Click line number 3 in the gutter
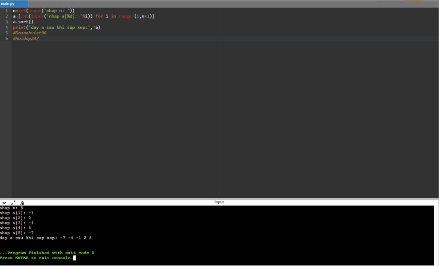Viewport: 439px width, 266px height. [x=6, y=21]
